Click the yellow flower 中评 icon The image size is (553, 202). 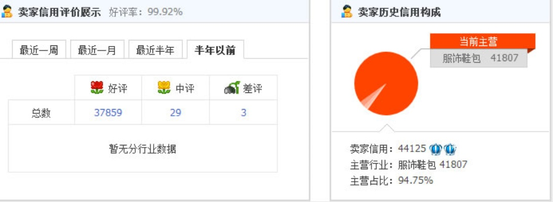pyautogui.click(x=164, y=88)
